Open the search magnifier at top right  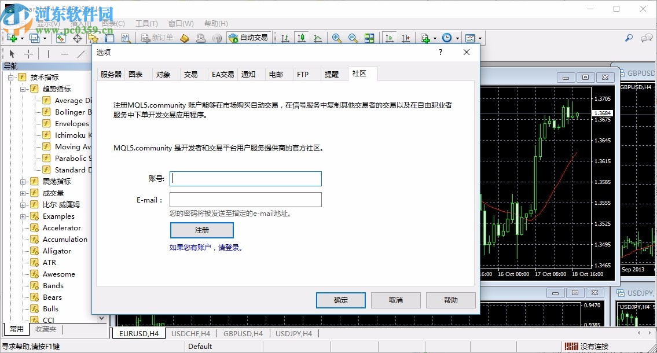point(629,38)
